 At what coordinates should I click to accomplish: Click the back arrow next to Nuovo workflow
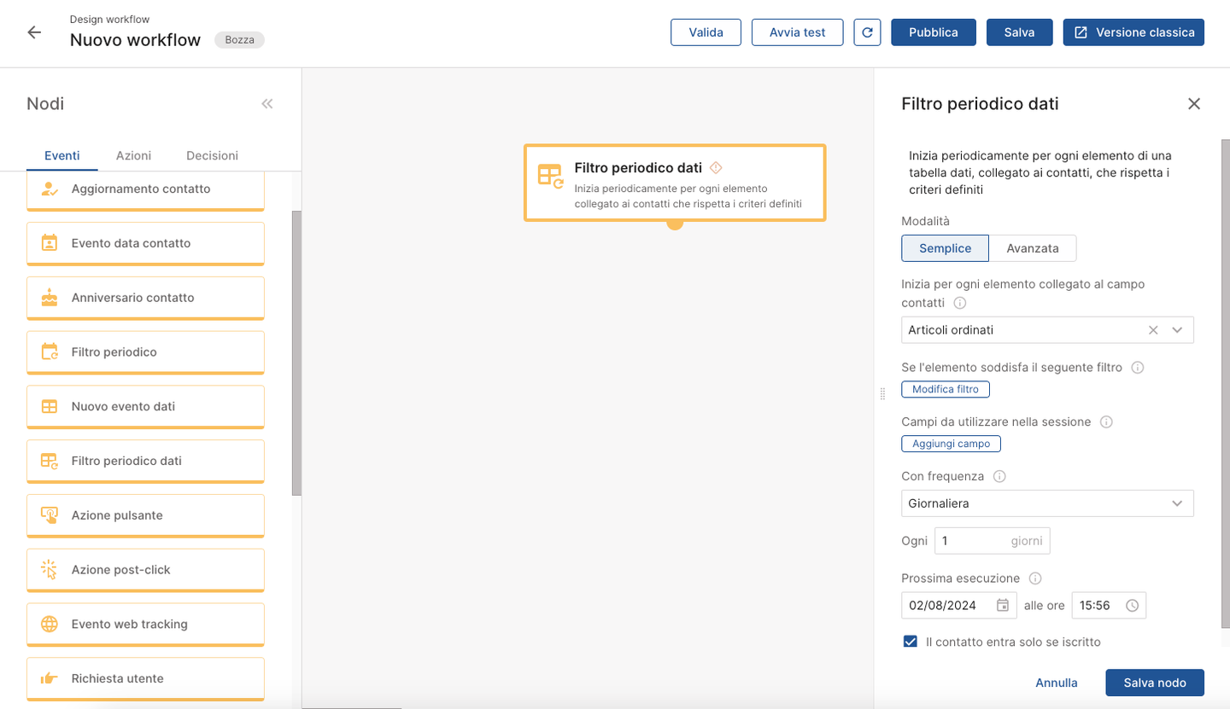[x=34, y=32]
